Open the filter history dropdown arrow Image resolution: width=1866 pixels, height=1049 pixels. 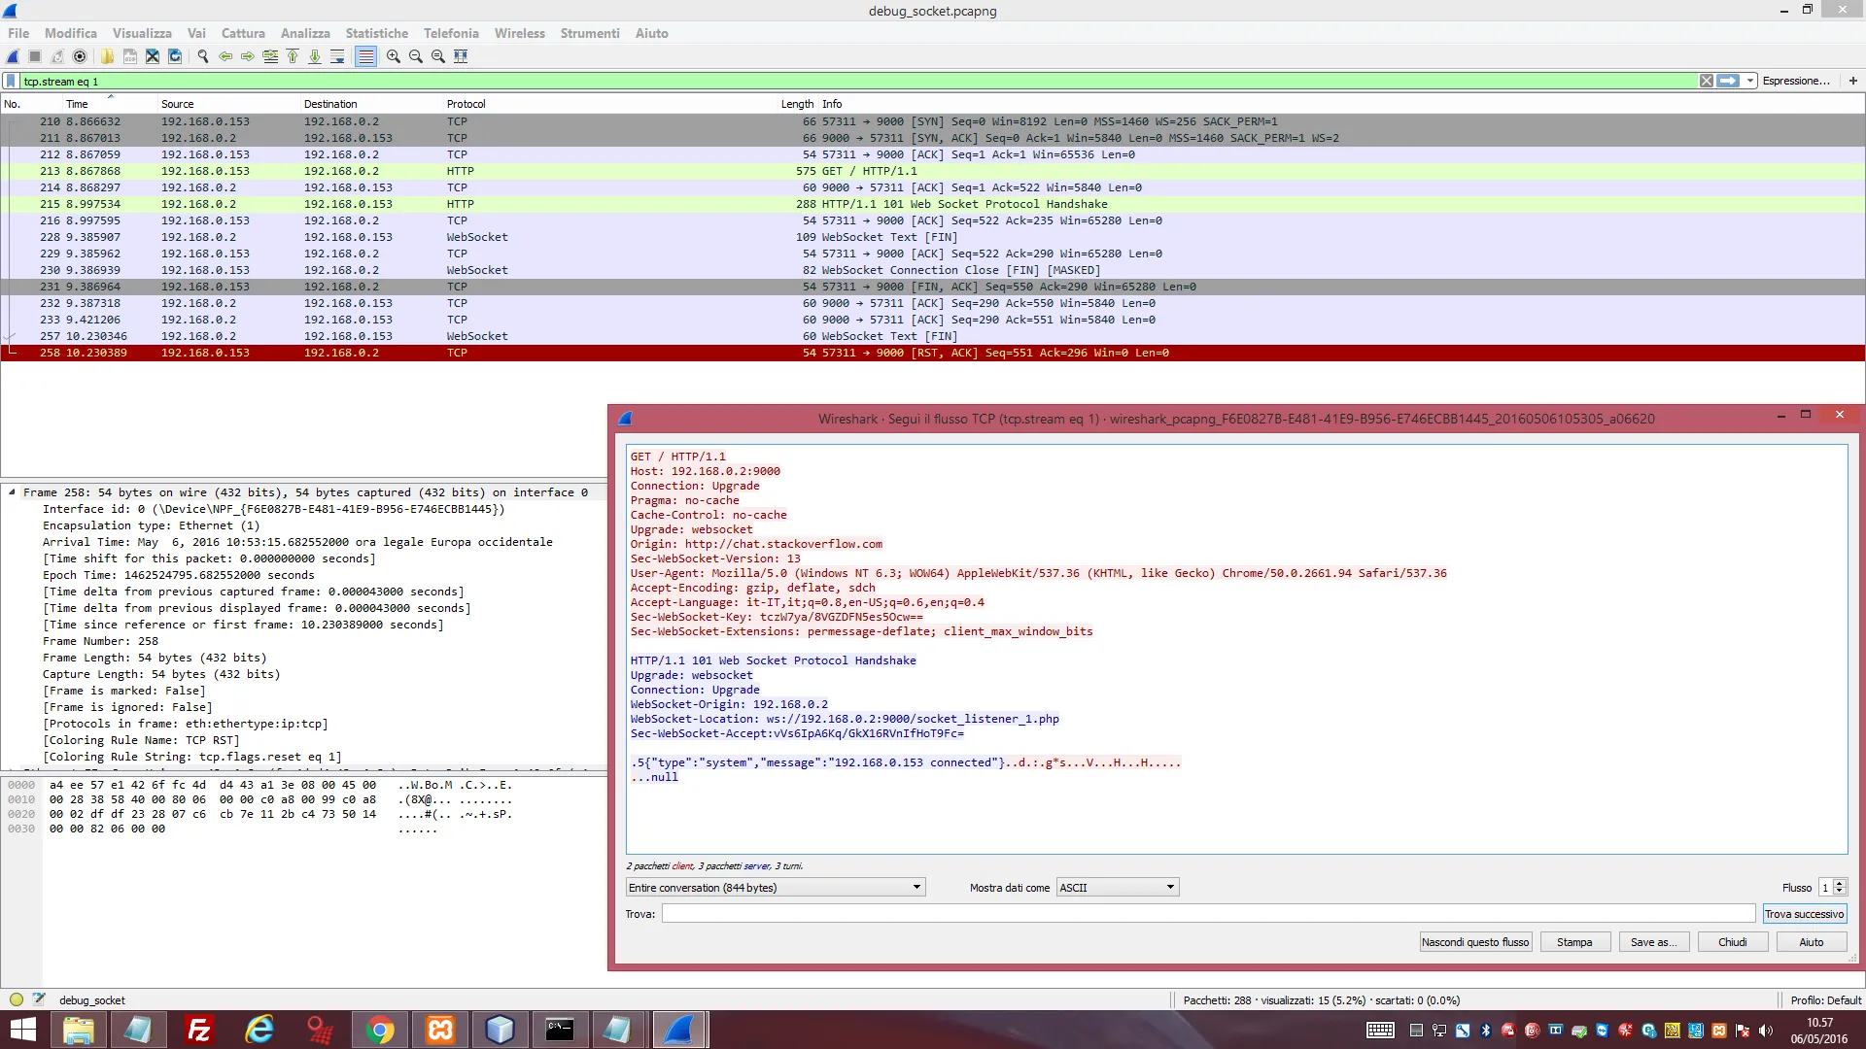click(x=1750, y=81)
